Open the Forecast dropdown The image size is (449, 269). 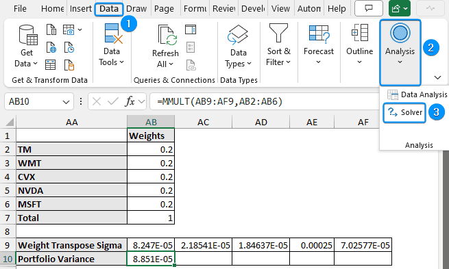pos(319,45)
